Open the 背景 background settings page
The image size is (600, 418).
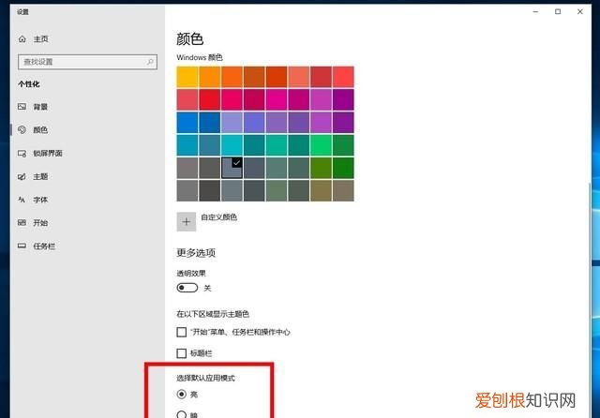(33, 107)
